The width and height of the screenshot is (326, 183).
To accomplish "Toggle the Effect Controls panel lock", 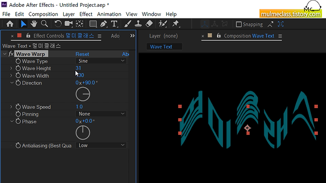I will (28, 36).
